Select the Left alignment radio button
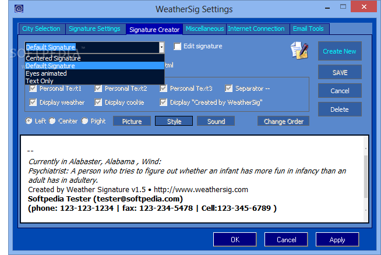 point(29,121)
